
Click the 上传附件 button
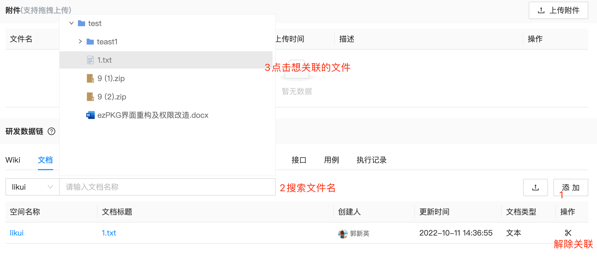tap(558, 10)
